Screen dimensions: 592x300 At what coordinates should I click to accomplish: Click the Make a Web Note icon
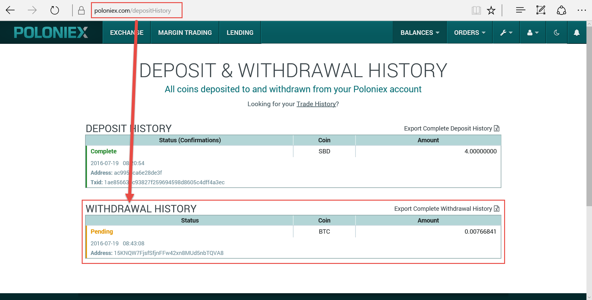541,10
